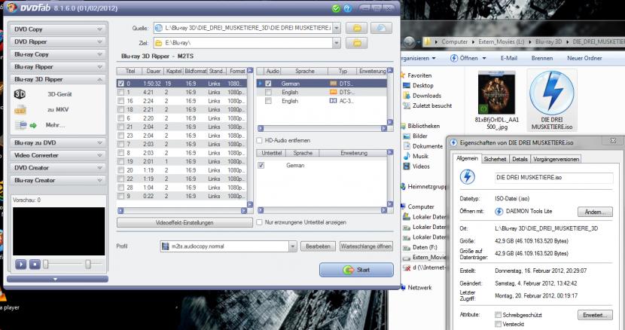Expand the DVD Copy section
The height and width of the screenshot is (330, 625).
pyautogui.click(x=58, y=29)
